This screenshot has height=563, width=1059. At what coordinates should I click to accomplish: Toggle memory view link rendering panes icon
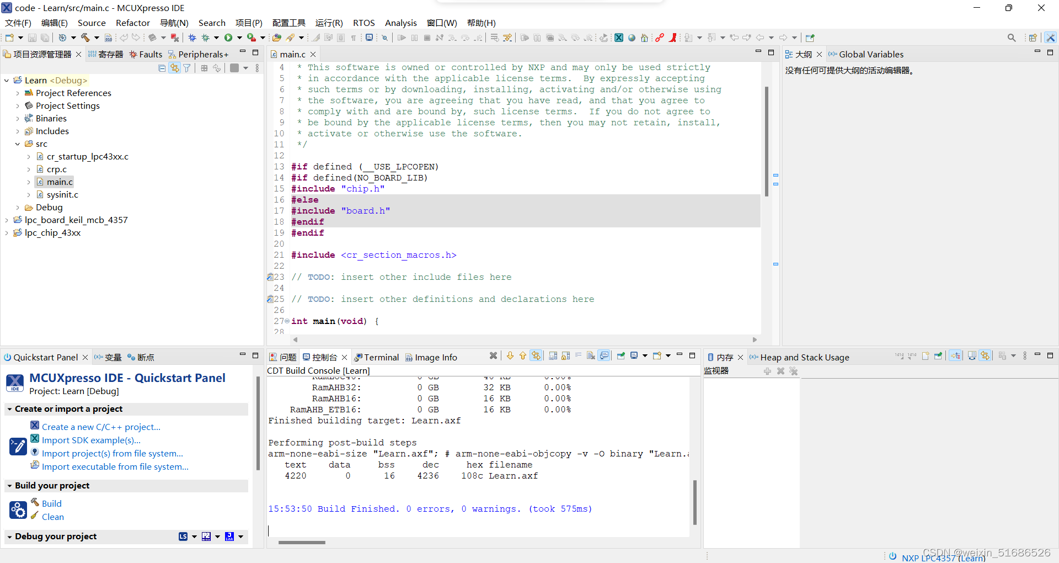pyautogui.click(x=955, y=356)
